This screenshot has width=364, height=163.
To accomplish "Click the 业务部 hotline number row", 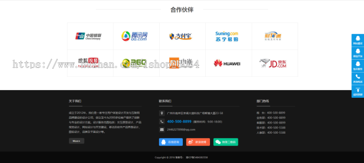I will tap(271, 118).
